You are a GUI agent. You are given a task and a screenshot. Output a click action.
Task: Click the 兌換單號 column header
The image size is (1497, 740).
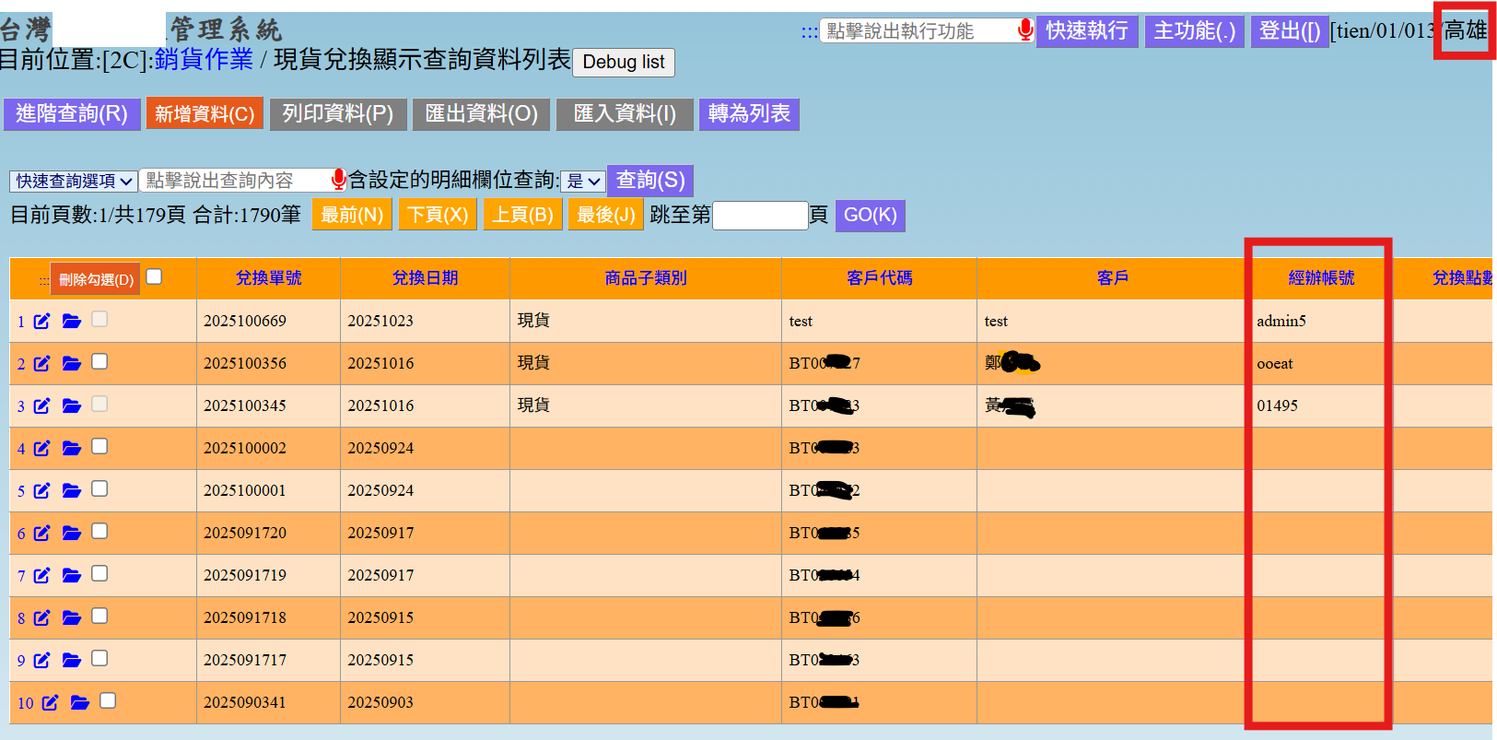pos(268,277)
